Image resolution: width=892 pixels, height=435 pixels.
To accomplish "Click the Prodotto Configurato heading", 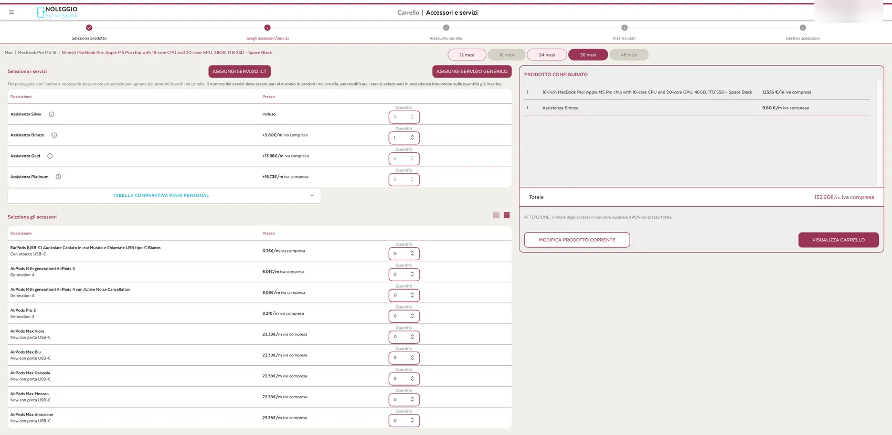I will (556, 75).
